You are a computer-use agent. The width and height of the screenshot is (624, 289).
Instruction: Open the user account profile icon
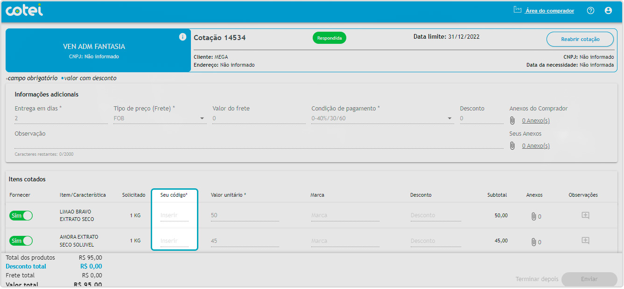(608, 11)
